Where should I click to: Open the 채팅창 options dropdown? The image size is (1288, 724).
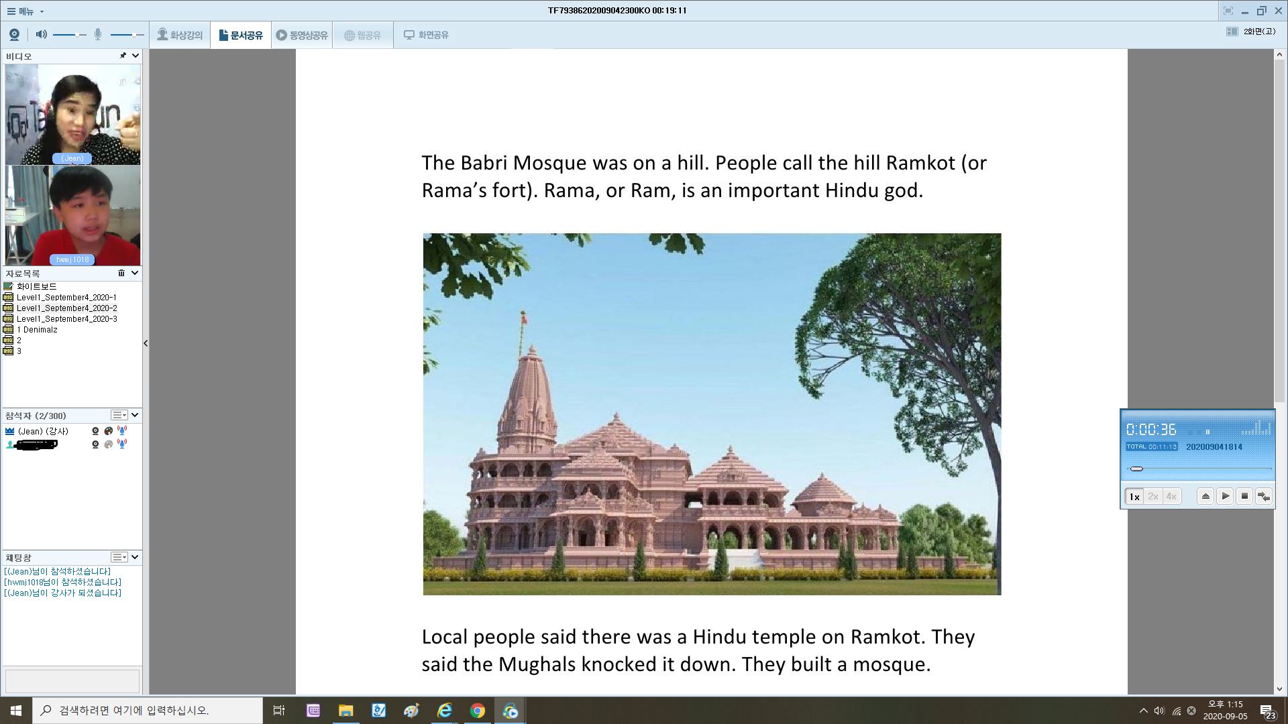coord(119,557)
